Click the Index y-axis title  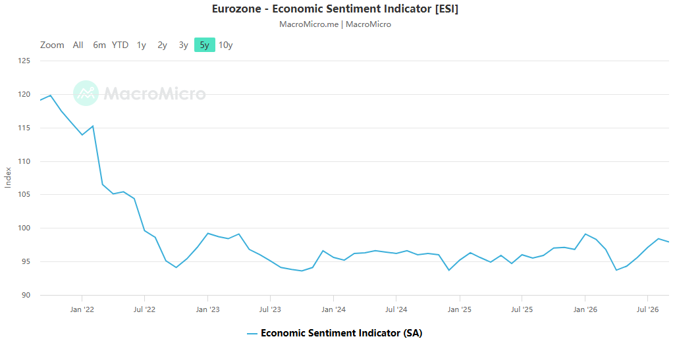pyautogui.click(x=8, y=177)
